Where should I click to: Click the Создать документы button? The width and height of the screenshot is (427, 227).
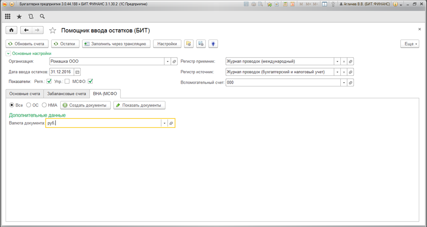[x=85, y=105]
